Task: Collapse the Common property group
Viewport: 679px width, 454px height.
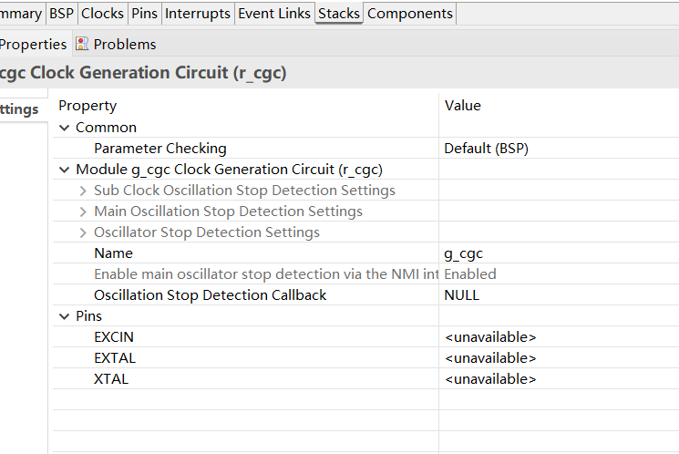Action: [x=65, y=128]
